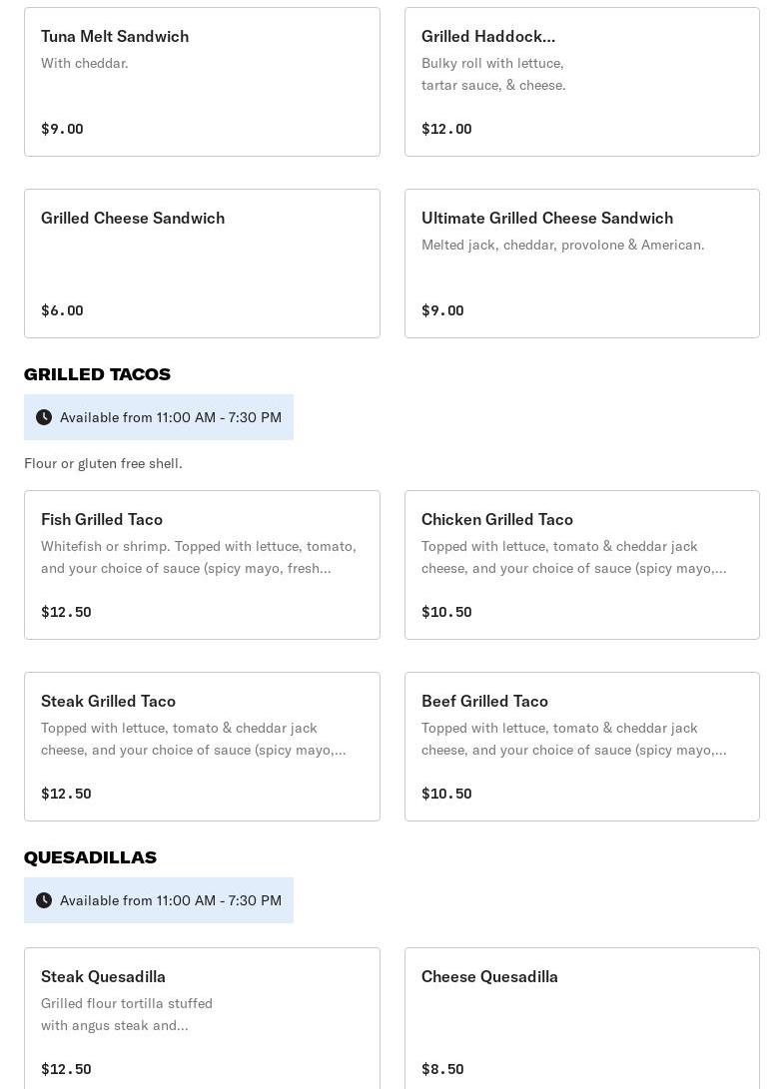This screenshot has height=1089, width=784.
Task: Click clock icon beside Grilled Tacos availability
Action: pos(44,417)
